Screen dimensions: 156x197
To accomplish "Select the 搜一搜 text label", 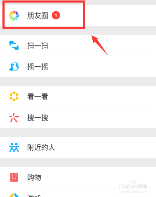I will 38,118.
